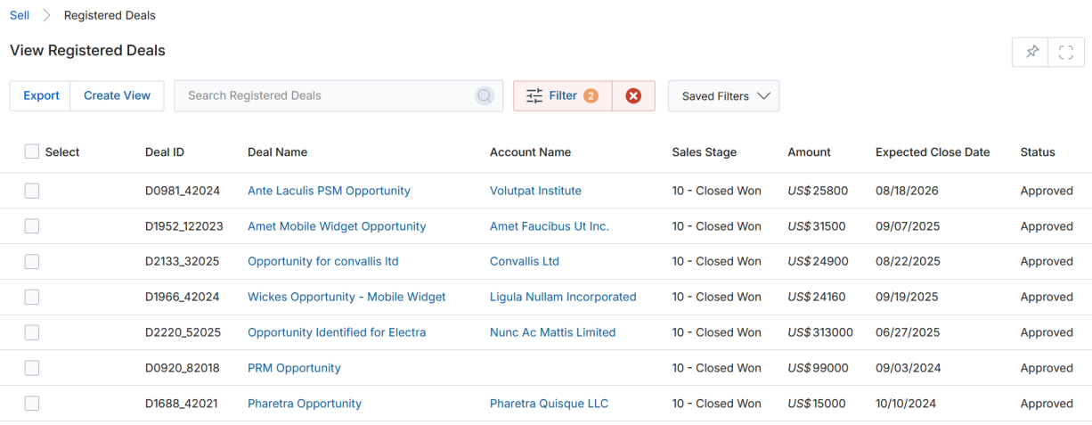Click deal ID D2133_32025
This screenshot has height=425, width=1092.
click(182, 261)
